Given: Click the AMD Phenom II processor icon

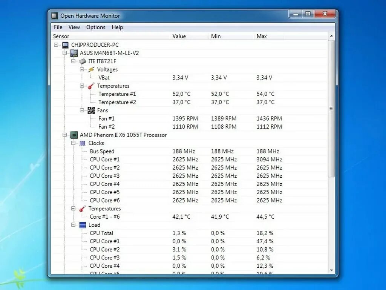Looking at the screenshot, I should (x=74, y=135).
